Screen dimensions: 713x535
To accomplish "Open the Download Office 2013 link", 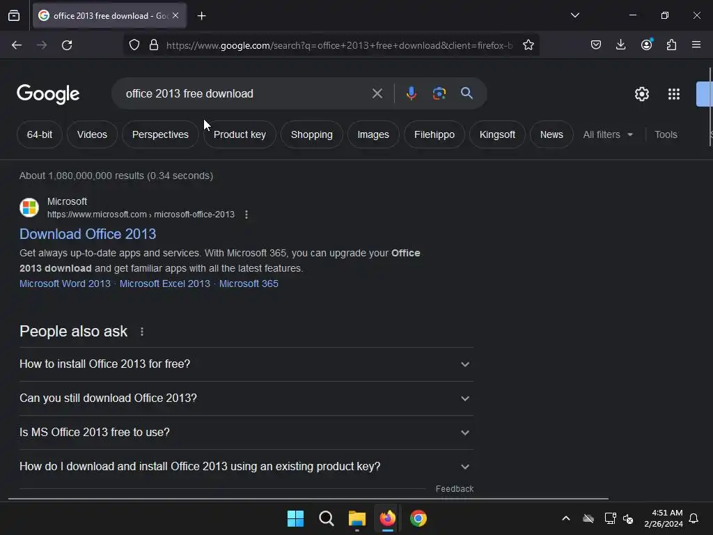I will (x=88, y=234).
